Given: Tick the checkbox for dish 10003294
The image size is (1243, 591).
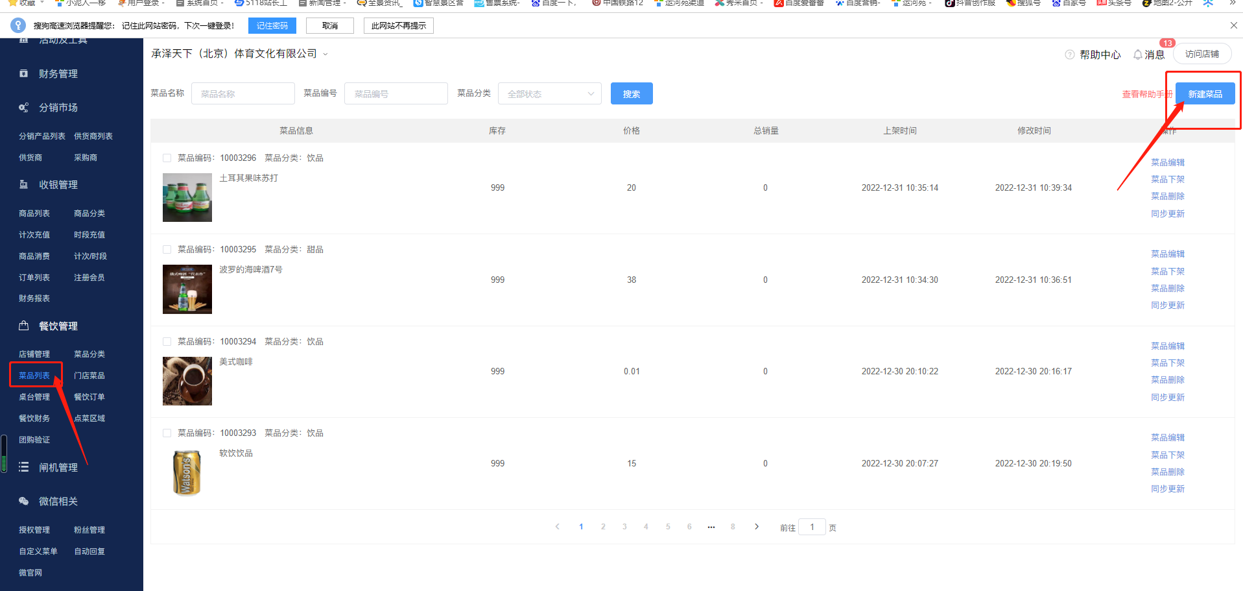Looking at the screenshot, I should (x=167, y=342).
